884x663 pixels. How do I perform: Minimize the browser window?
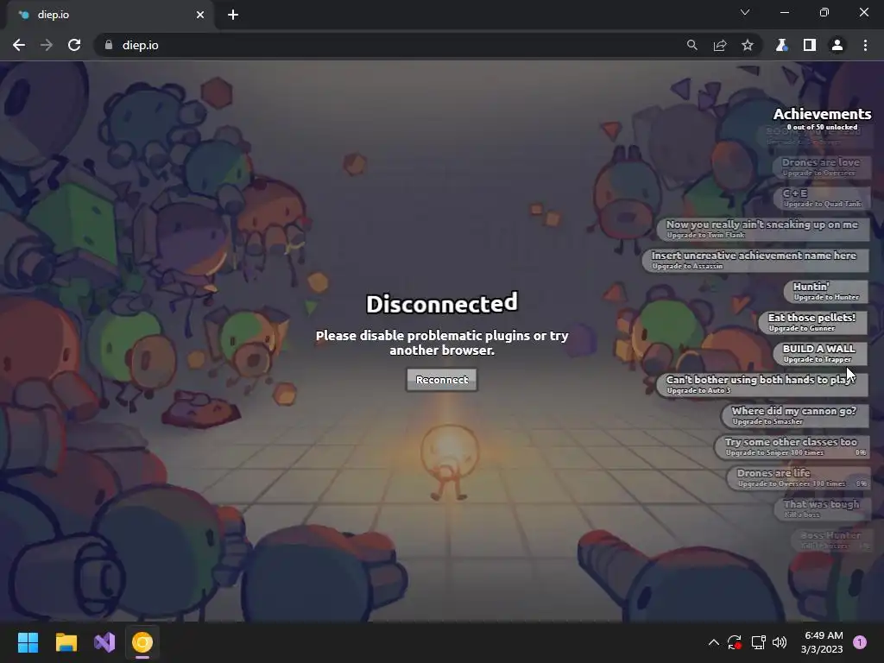click(x=784, y=12)
